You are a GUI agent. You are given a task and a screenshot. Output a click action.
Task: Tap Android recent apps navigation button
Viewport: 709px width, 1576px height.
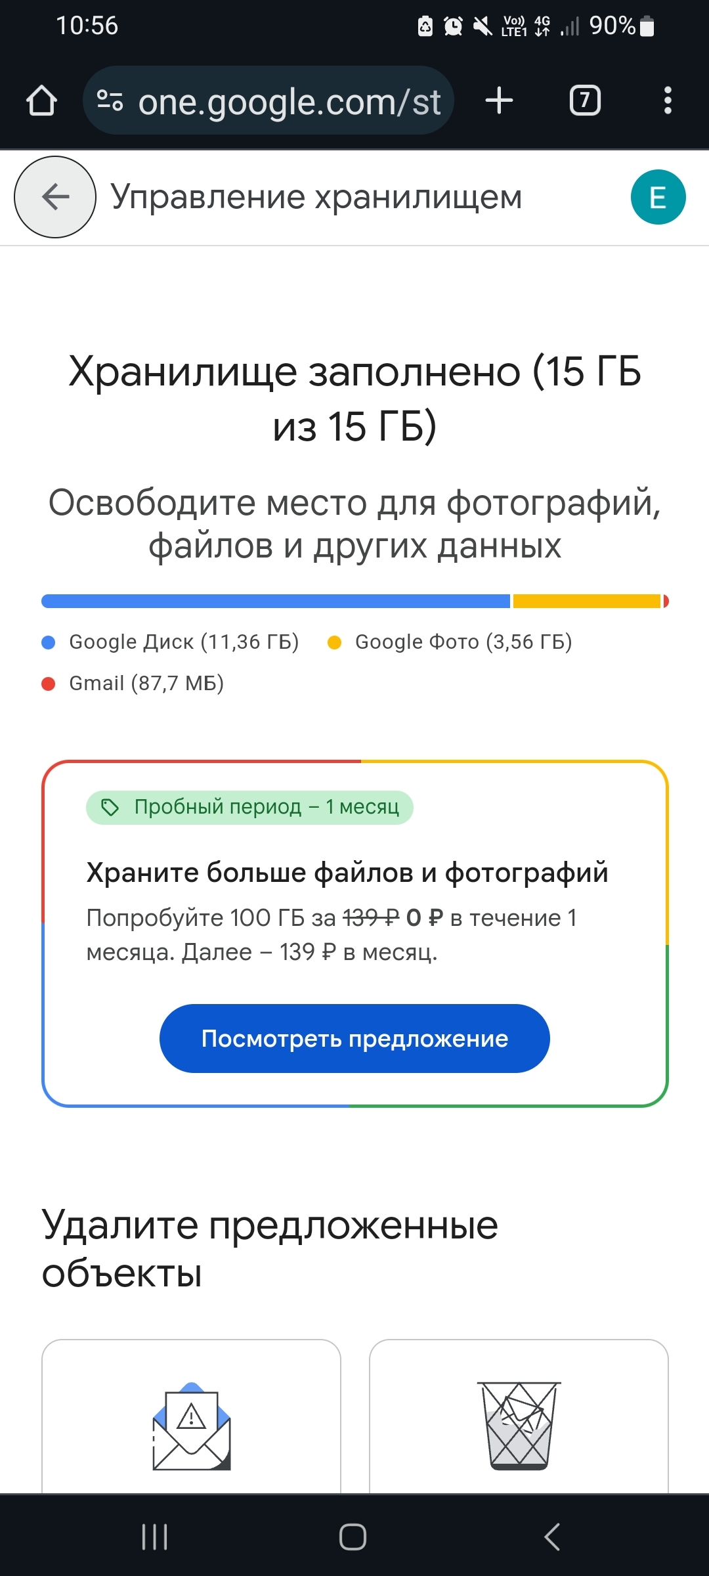point(155,1537)
